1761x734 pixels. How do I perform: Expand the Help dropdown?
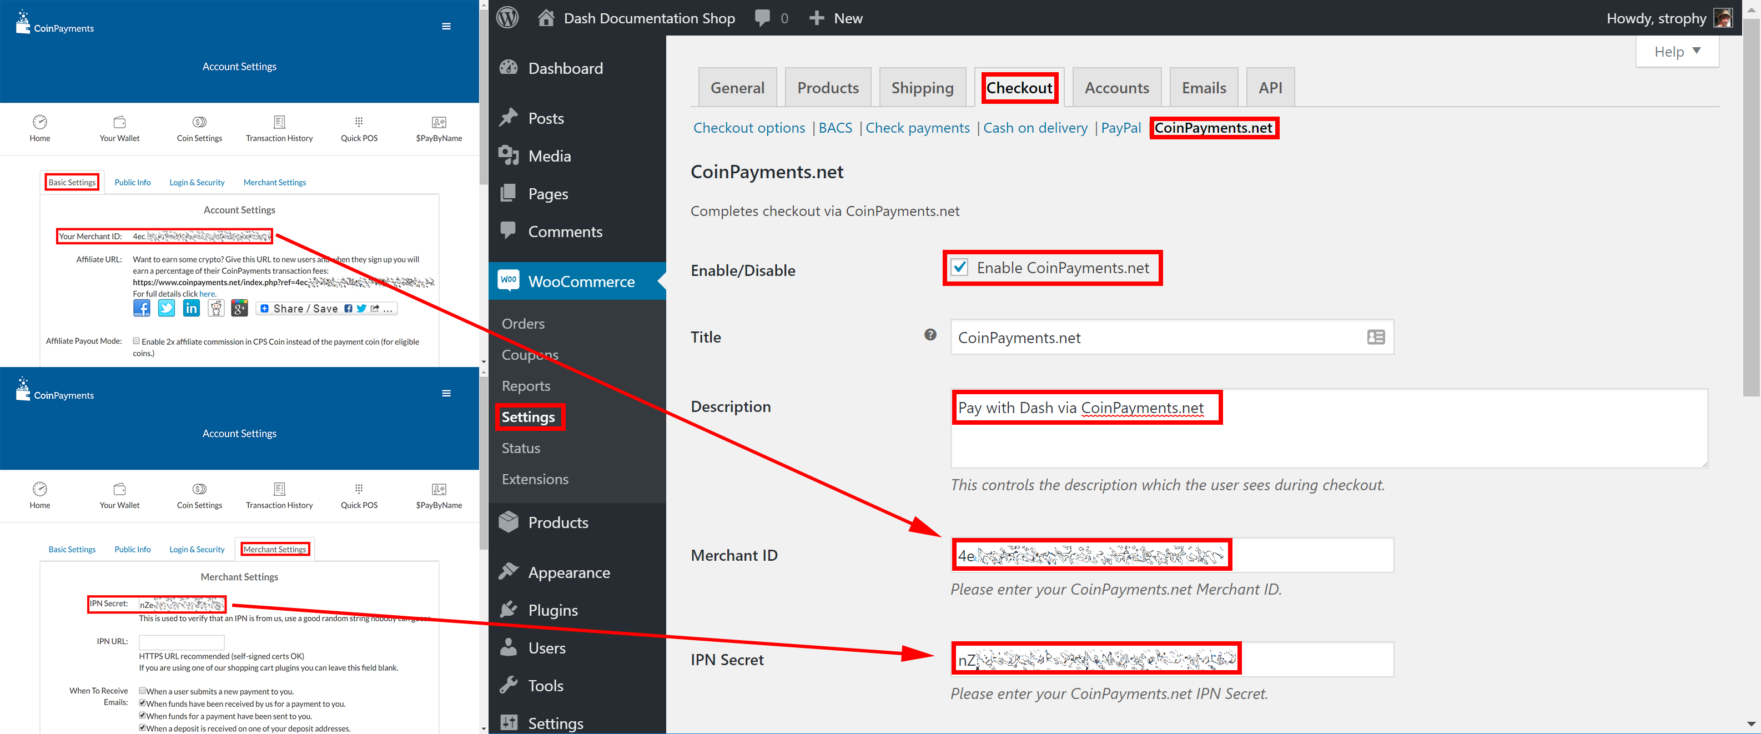[1677, 52]
